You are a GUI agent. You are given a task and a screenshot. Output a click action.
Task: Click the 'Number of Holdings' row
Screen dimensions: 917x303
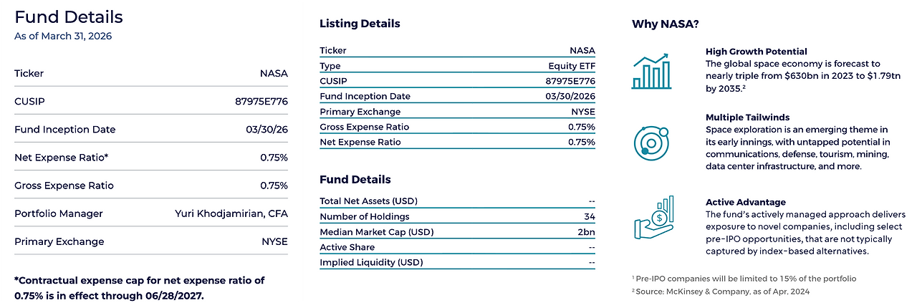[457, 216]
